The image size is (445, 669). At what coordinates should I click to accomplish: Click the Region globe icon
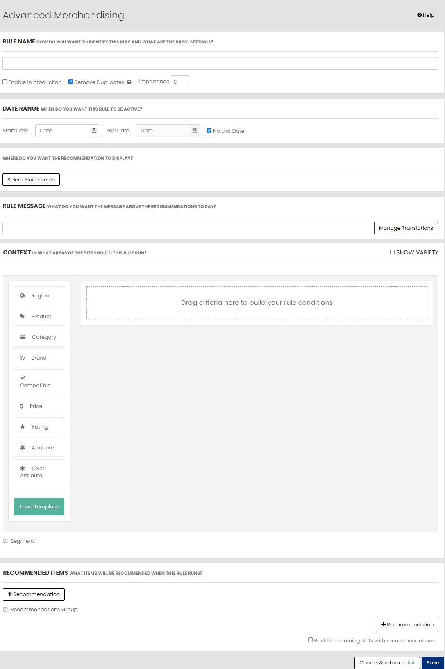(23, 295)
